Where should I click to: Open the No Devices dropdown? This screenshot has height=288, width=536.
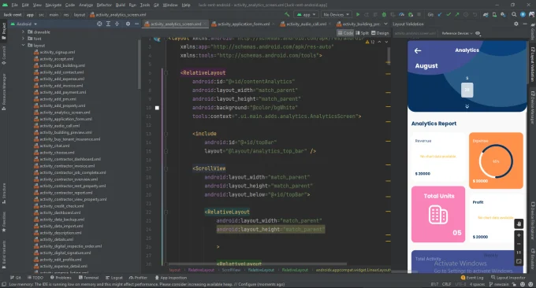pos(336,15)
